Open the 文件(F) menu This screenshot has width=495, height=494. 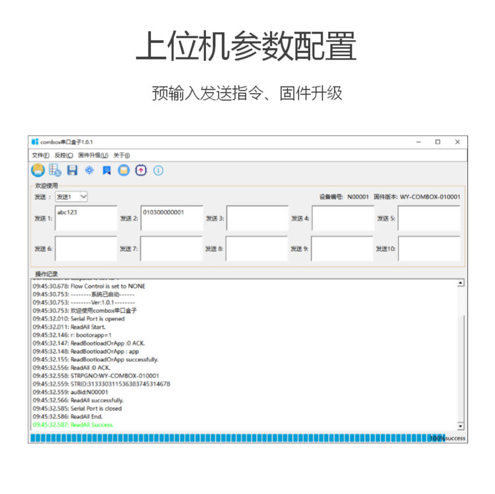tap(41, 155)
